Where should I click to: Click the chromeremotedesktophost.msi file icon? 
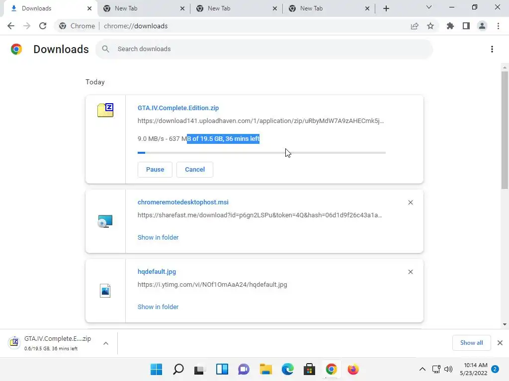[105, 221]
